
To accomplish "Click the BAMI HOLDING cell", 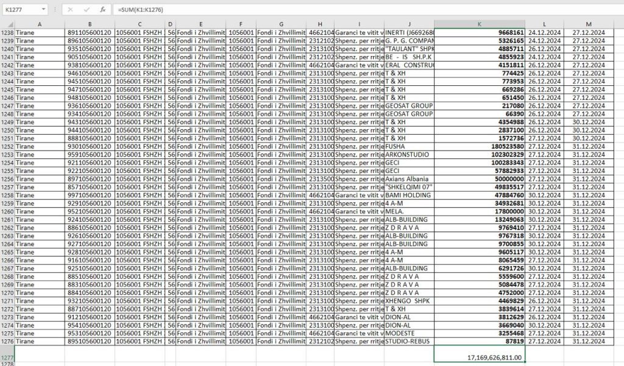I will (x=409, y=195).
